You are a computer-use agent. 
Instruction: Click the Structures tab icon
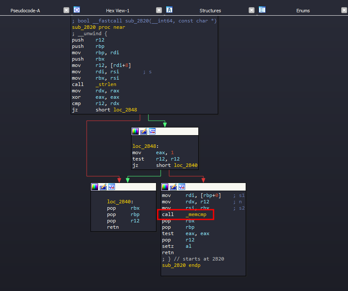click(169, 10)
